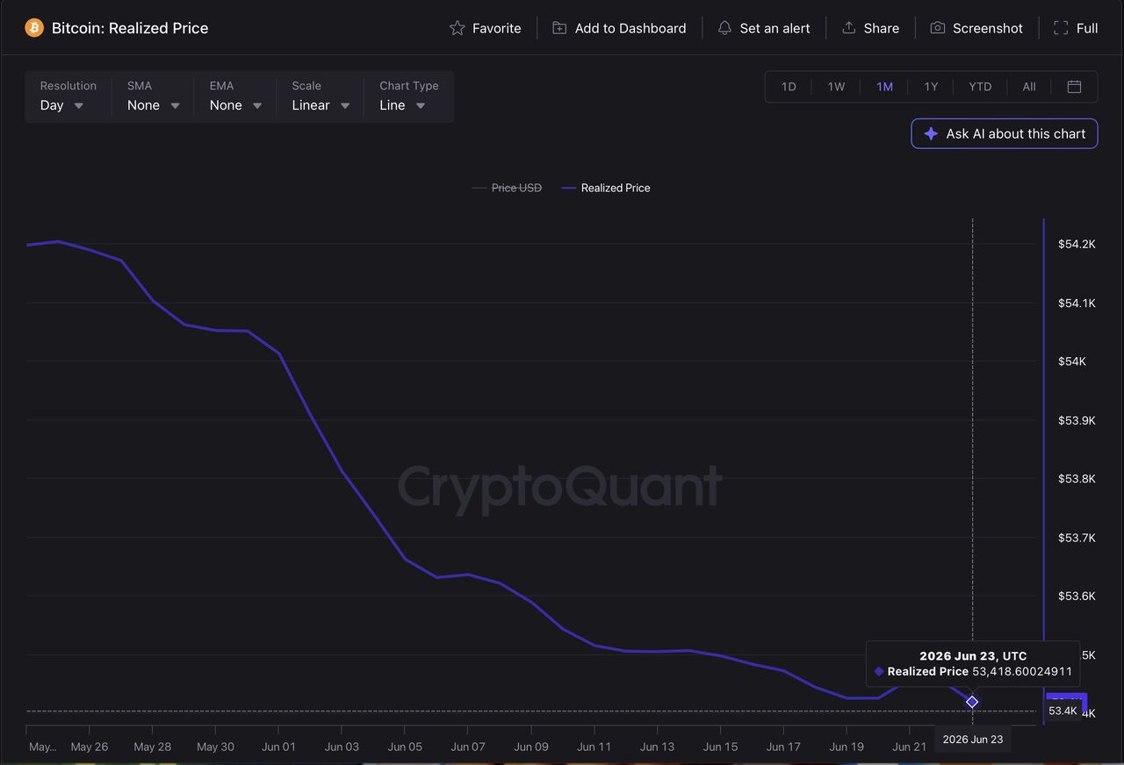Click the Add to Dashboard label

tap(630, 28)
